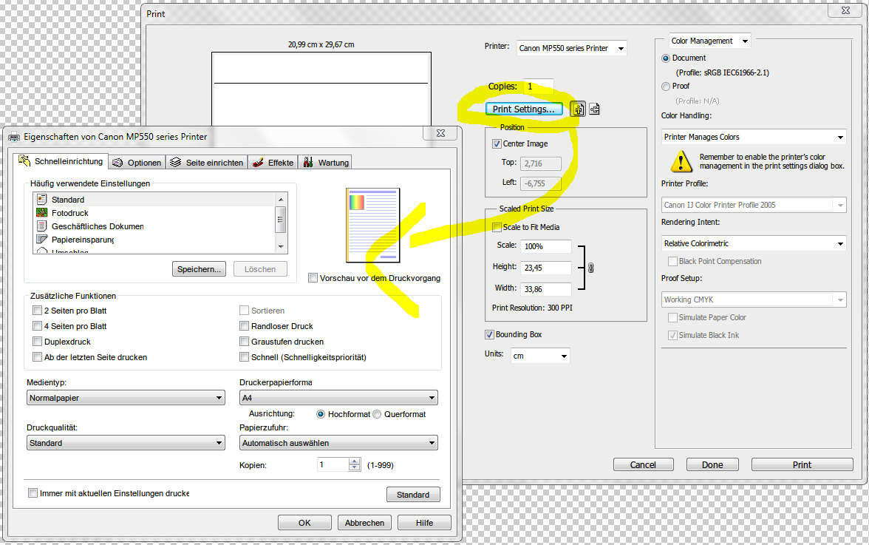Click the document preview thumbnail in printer properties
This screenshot has width=869, height=545.
coord(373,225)
